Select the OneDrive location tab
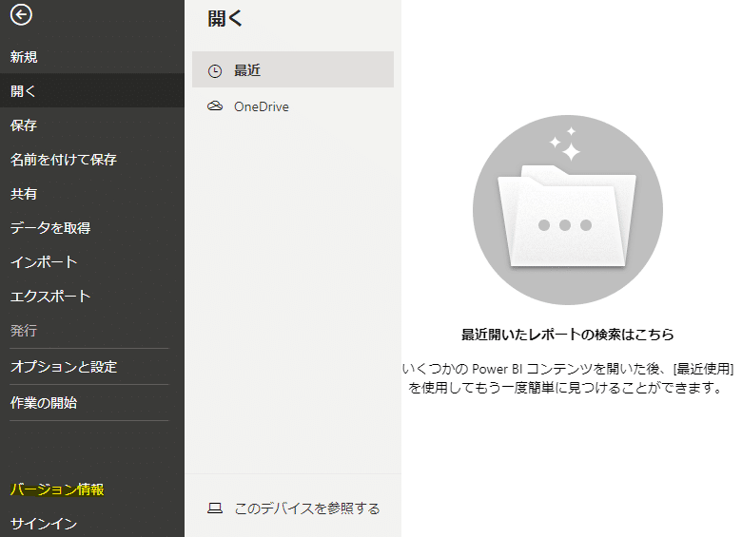The width and height of the screenshot is (742, 537). point(293,106)
